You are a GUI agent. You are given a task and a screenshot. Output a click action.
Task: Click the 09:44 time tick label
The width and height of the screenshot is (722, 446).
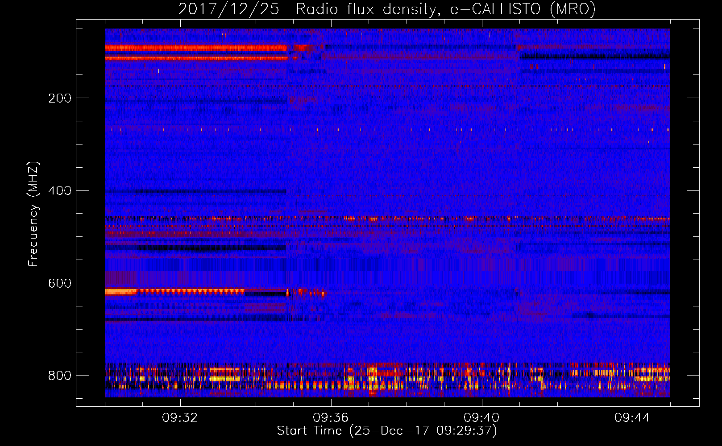632,418
